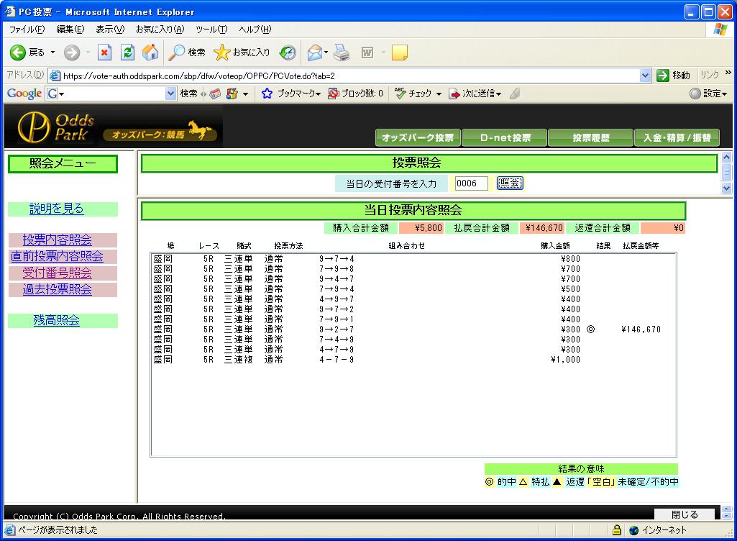Click the upper frame scrollbar down arrow

727,188
